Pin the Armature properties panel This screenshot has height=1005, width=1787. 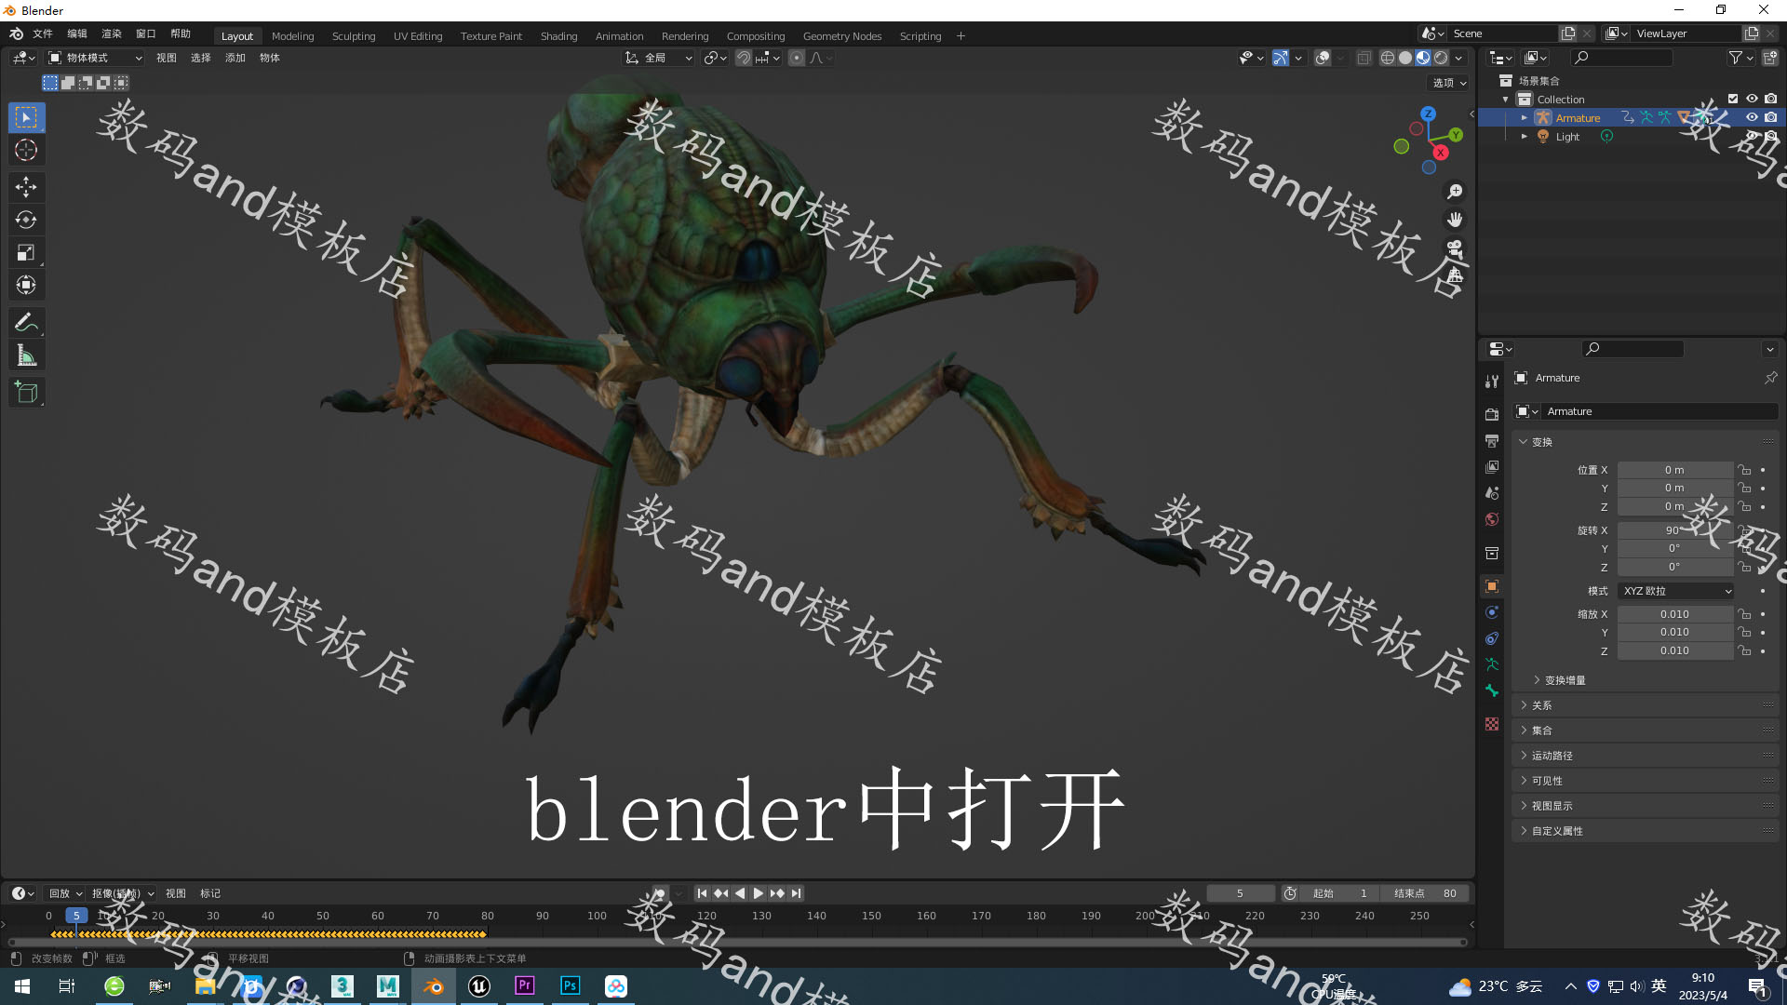(1770, 378)
